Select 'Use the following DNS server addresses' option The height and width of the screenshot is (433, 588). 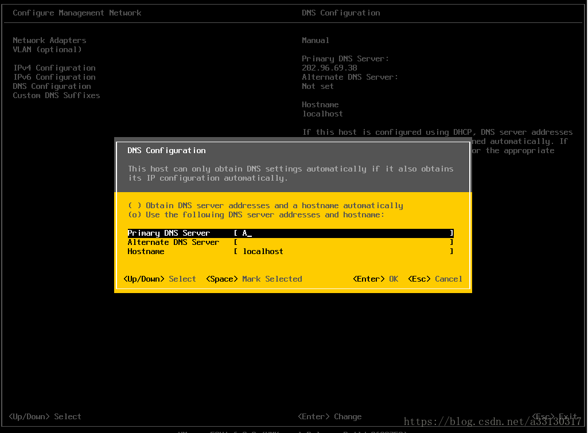[x=135, y=214]
